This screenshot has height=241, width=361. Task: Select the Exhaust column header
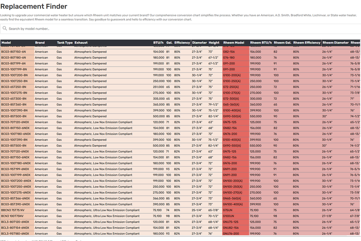tap(81, 43)
